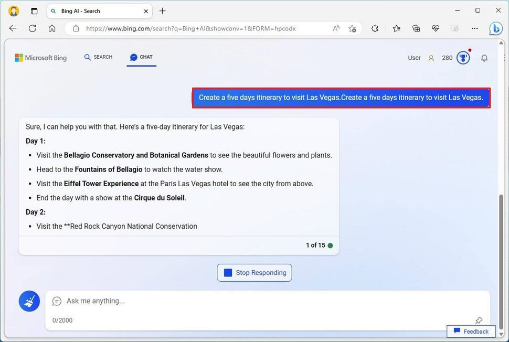This screenshot has height=342, width=509.
Task: Click the Ask me anything input field
Action: 210,301
